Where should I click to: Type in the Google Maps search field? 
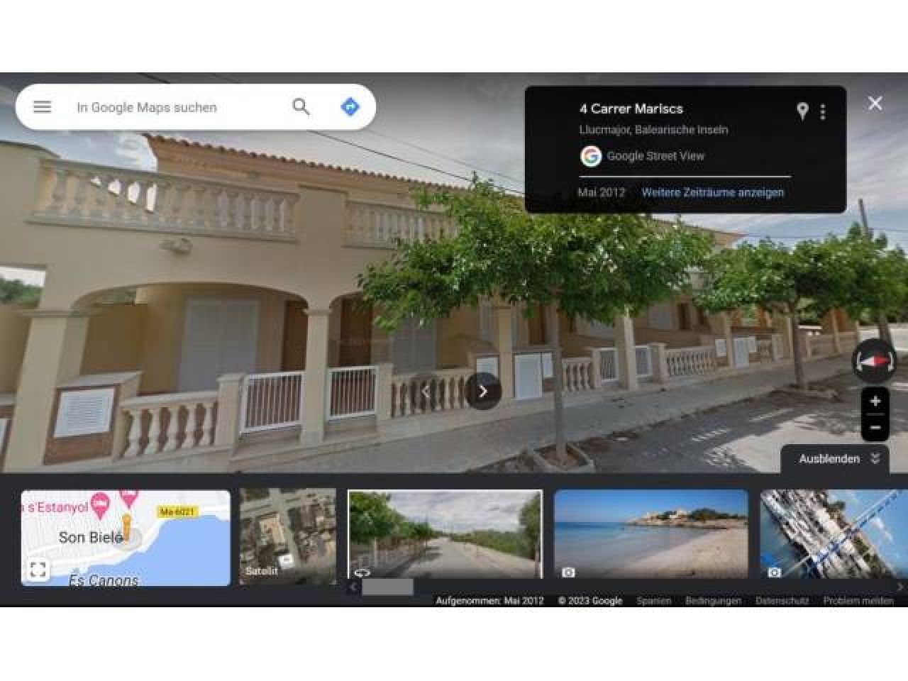point(177,107)
